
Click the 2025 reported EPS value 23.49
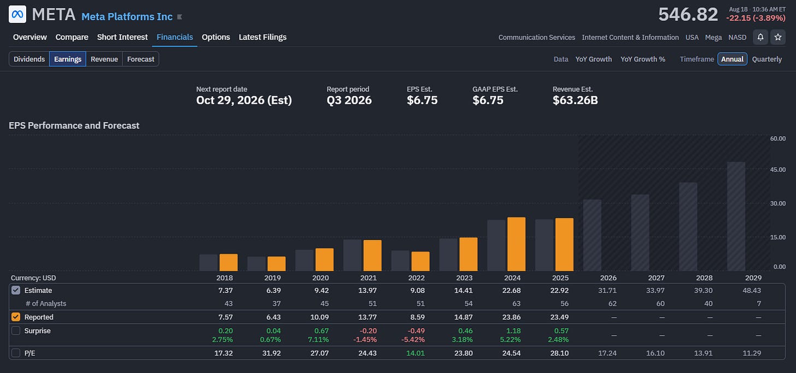pyautogui.click(x=559, y=317)
